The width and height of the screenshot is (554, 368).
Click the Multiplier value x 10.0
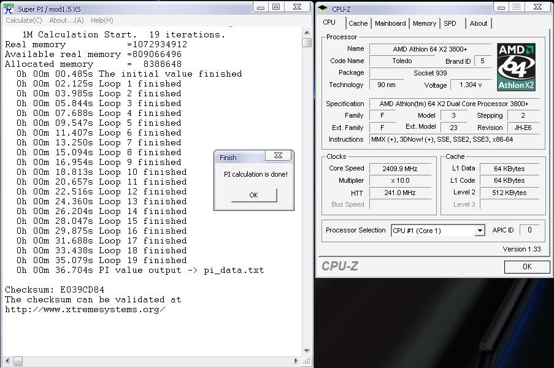[x=400, y=180]
